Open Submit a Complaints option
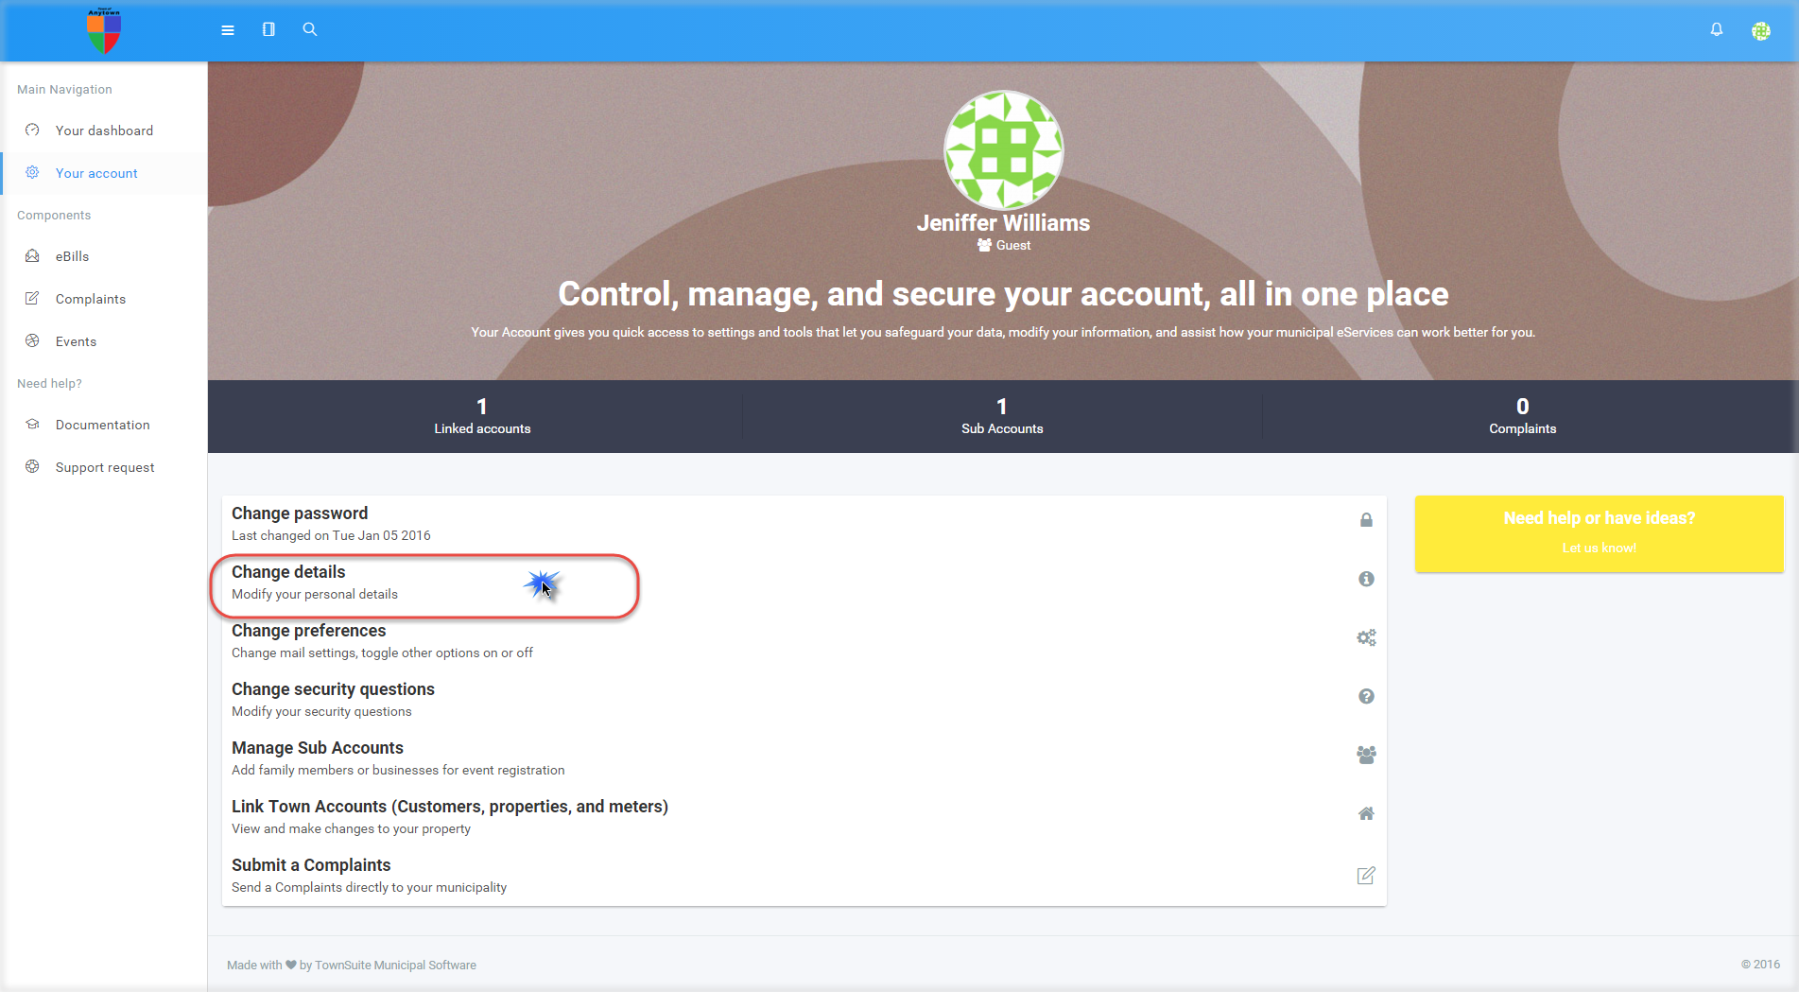The image size is (1799, 992). click(x=804, y=876)
